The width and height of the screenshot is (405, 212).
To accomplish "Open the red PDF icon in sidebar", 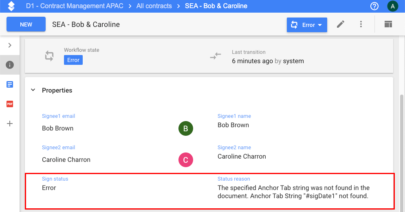I will [x=10, y=104].
